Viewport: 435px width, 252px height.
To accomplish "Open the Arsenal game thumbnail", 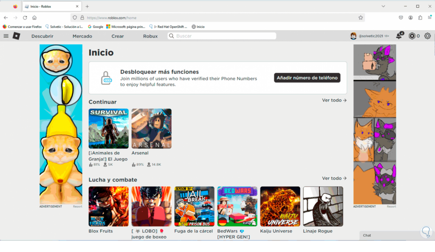I will [x=151, y=128].
